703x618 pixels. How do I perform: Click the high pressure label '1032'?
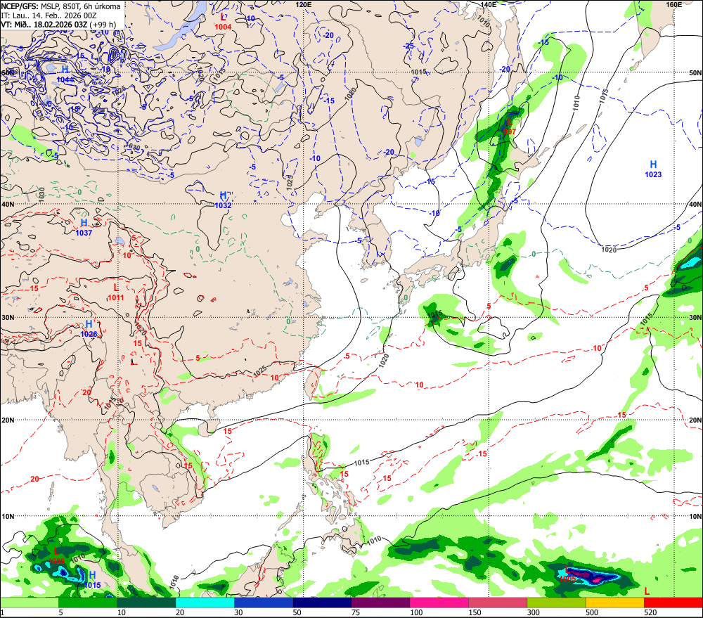click(223, 206)
